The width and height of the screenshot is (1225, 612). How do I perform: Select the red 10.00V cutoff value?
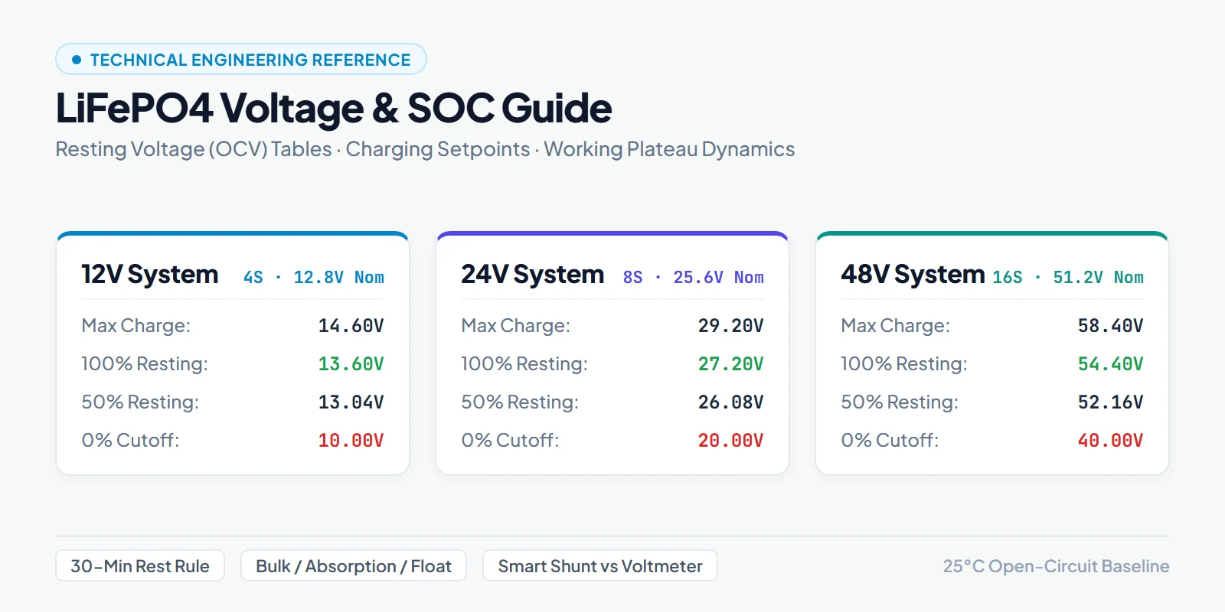(351, 441)
